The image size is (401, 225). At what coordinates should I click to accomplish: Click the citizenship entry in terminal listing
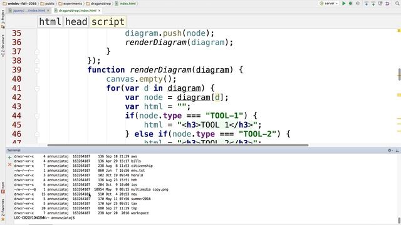pos(142,166)
